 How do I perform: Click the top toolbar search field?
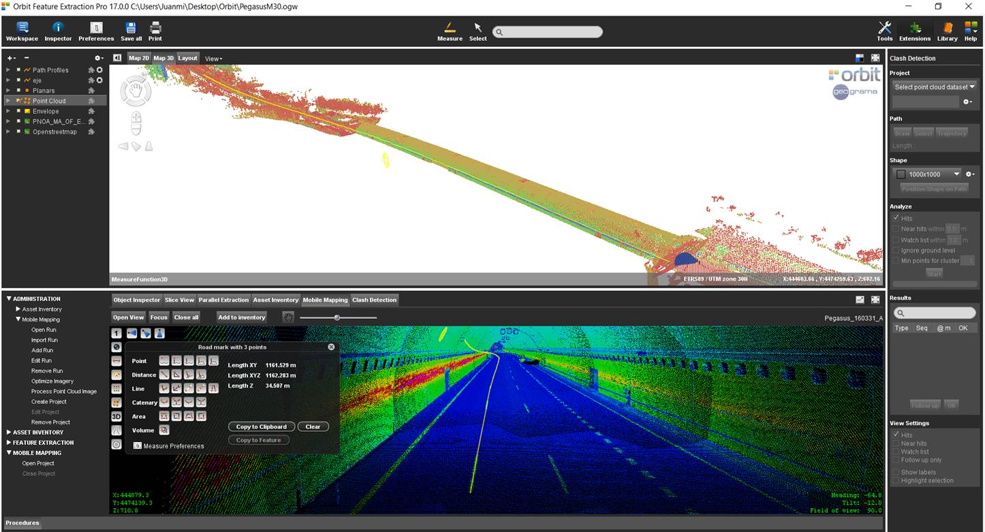click(548, 32)
